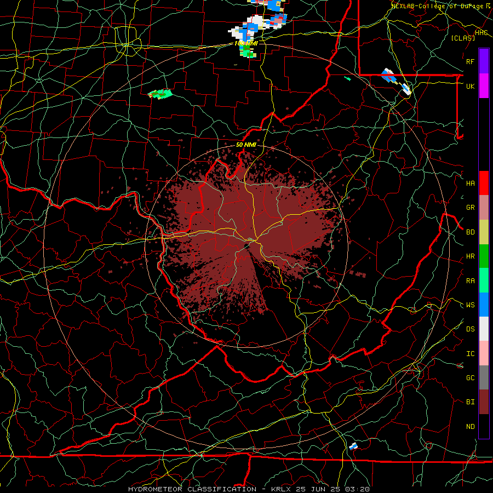
Task: Pick the RA light-green legend swatch
Action: [484, 280]
